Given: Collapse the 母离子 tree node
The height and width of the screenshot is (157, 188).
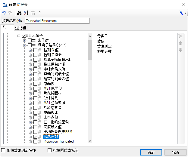Looking at the screenshot, I should click(19, 36).
